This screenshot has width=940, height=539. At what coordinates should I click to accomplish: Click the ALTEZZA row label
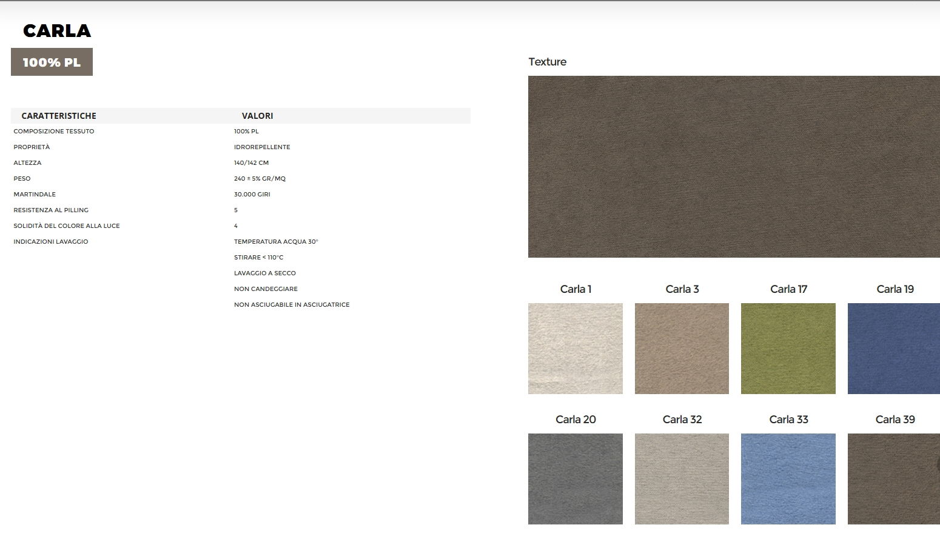tap(27, 163)
